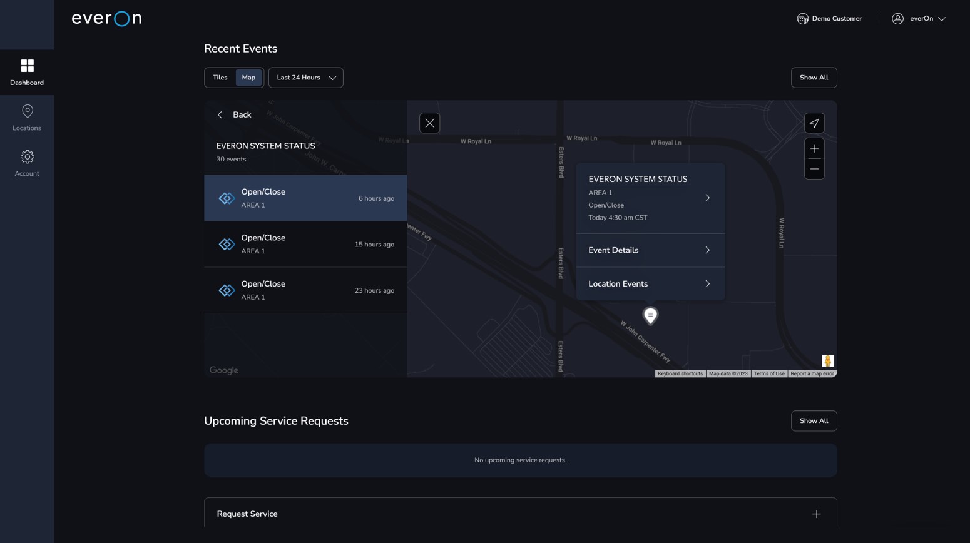
Task: Click No upcoming service requests message
Action: pos(520,460)
